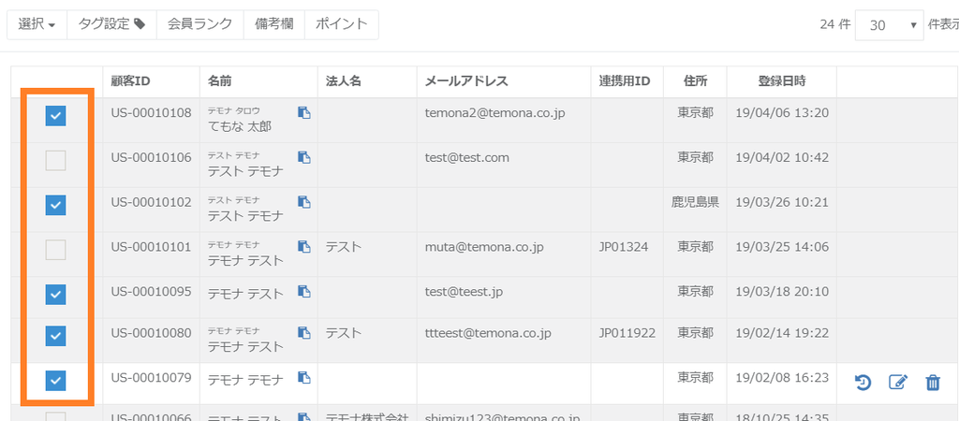
Task: Click trash delete icon for US-00010079
Action: point(933,382)
